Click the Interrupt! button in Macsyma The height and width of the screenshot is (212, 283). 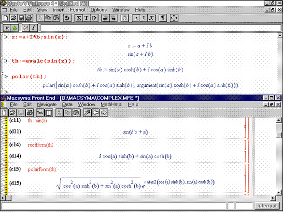coord(267,206)
